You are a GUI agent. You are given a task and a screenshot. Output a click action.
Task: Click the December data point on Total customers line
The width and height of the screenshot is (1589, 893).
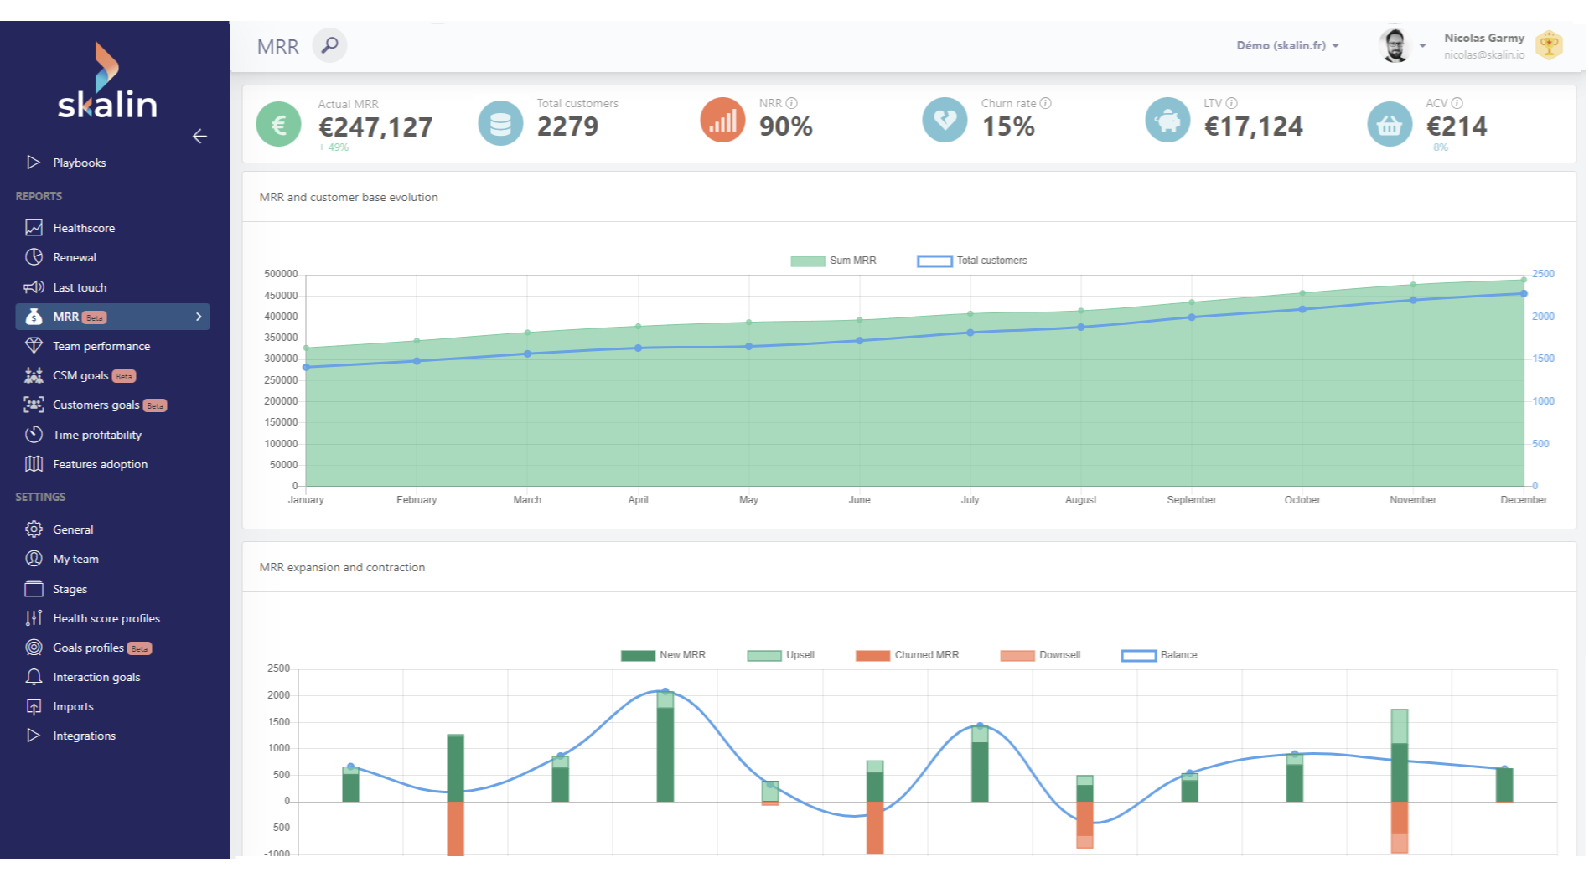[x=1524, y=294]
